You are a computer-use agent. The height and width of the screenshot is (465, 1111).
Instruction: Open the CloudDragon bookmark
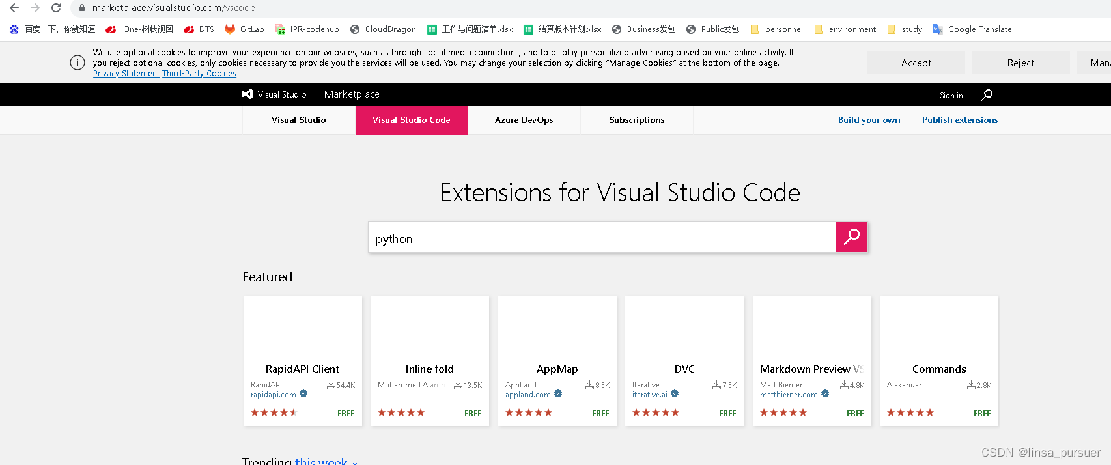pos(383,29)
